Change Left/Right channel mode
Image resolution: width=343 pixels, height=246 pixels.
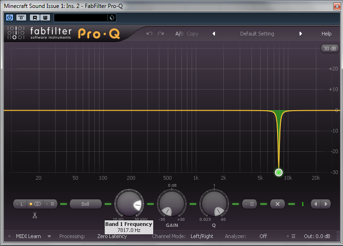pyautogui.click(x=202, y=236)
